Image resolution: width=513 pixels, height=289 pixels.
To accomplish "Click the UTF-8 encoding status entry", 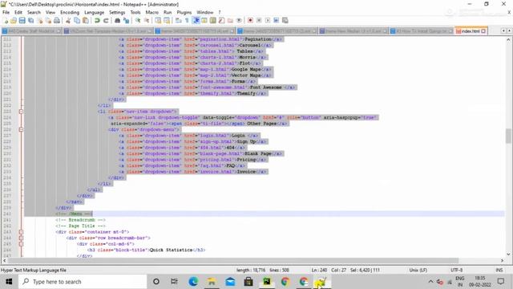I will click(456, 270).
